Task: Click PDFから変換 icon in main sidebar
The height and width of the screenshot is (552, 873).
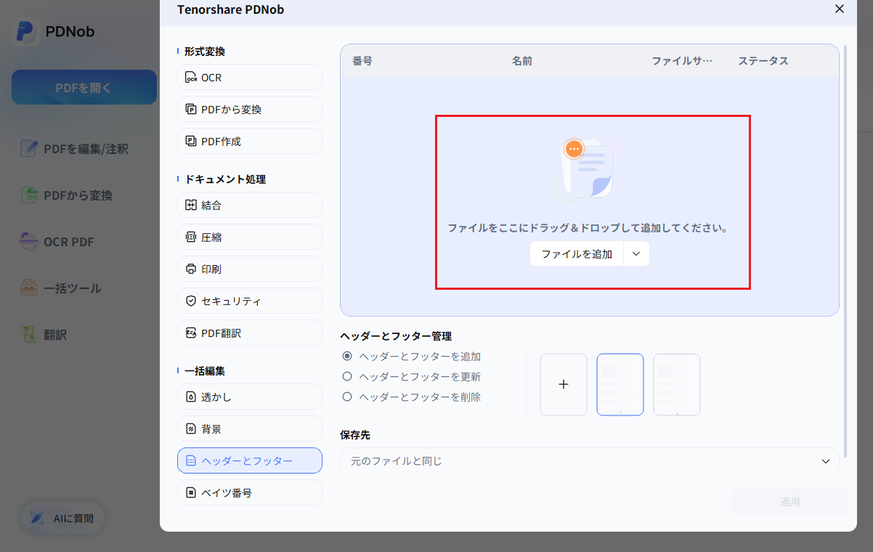Action: (29, 195)
